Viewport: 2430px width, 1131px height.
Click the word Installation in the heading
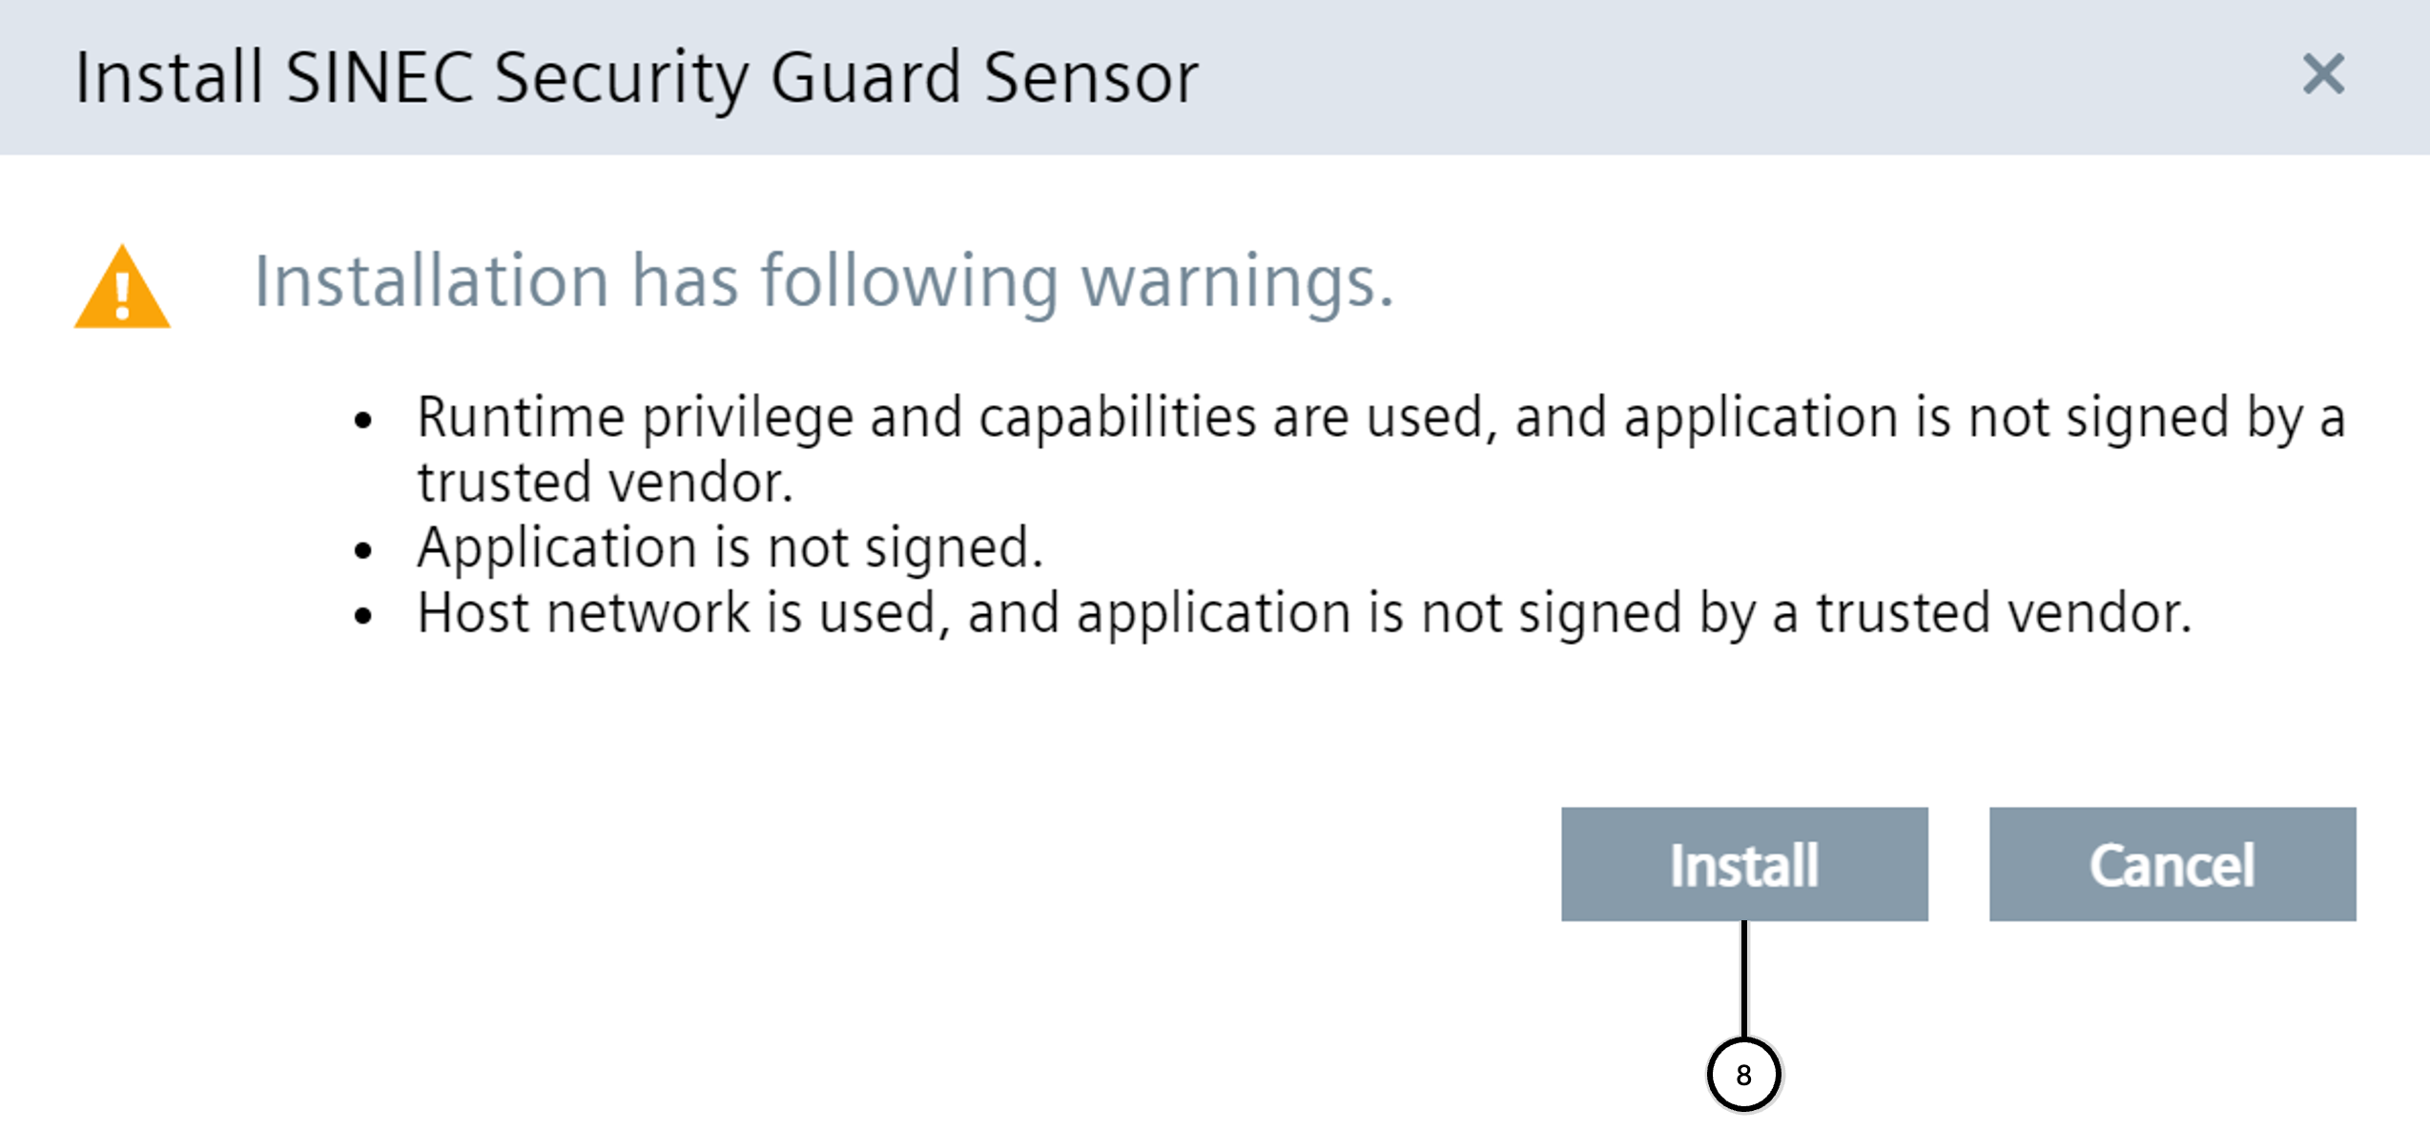(431, 282)
